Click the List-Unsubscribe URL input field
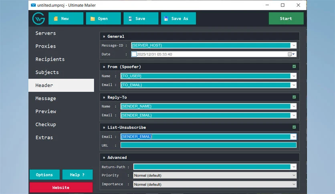 (x=208, y=145)
